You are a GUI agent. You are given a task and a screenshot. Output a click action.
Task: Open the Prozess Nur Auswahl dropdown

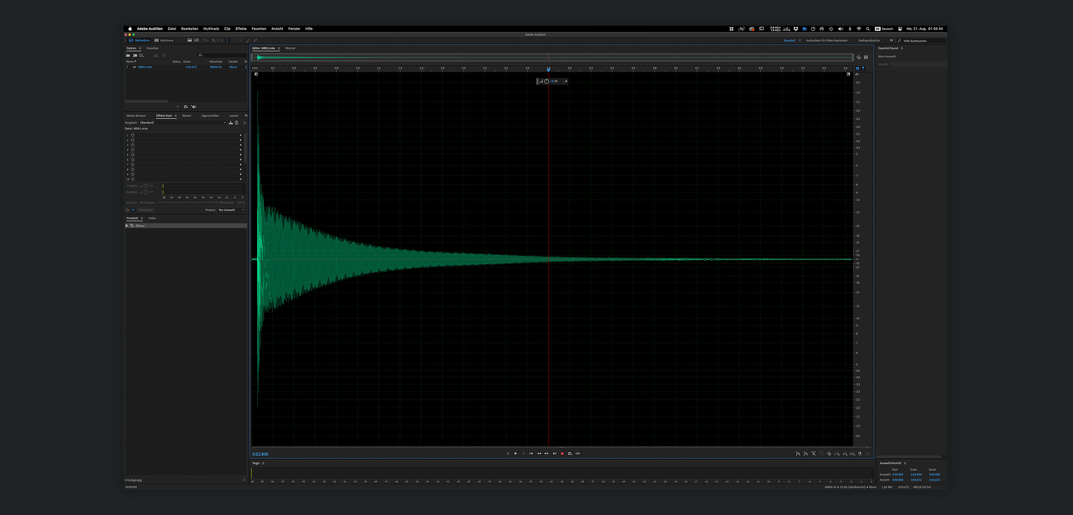[x=231, y=210]
